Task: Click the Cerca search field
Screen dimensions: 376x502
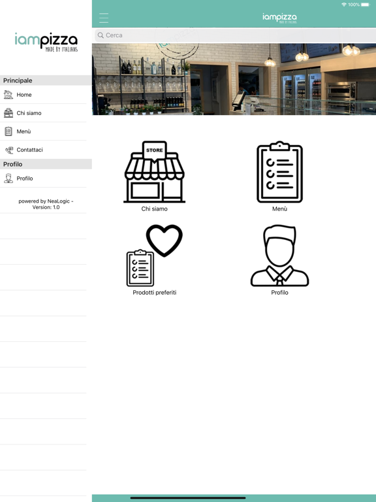Action: pyautogui.click(x=235, y=35)
